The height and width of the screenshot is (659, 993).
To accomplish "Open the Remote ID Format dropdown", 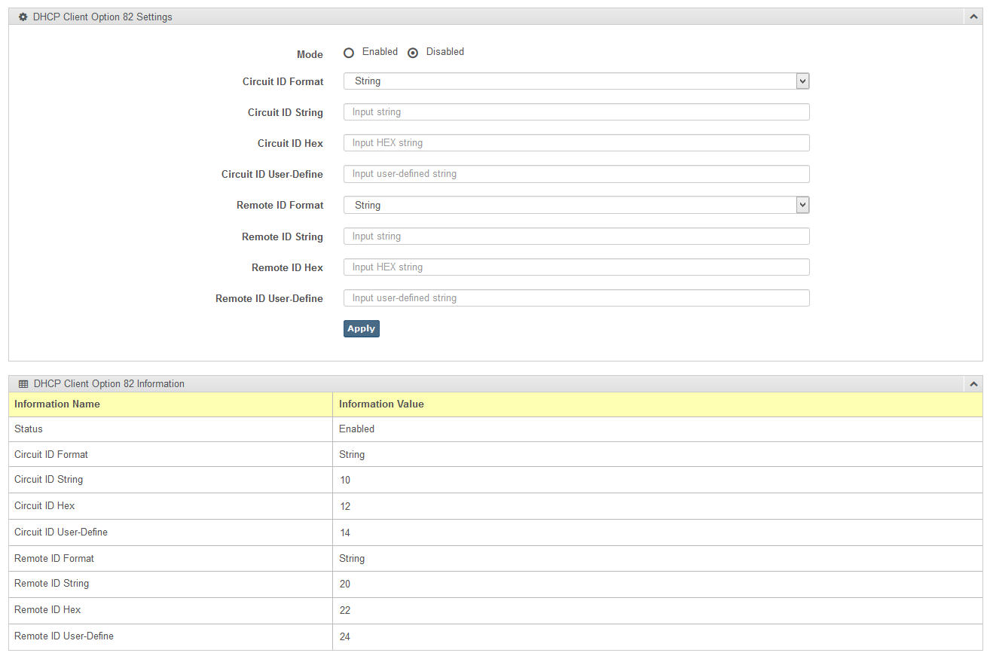I will point(576,205).
